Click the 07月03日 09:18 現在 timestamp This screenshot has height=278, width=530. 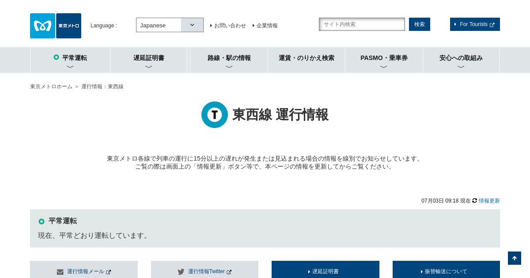446,201
